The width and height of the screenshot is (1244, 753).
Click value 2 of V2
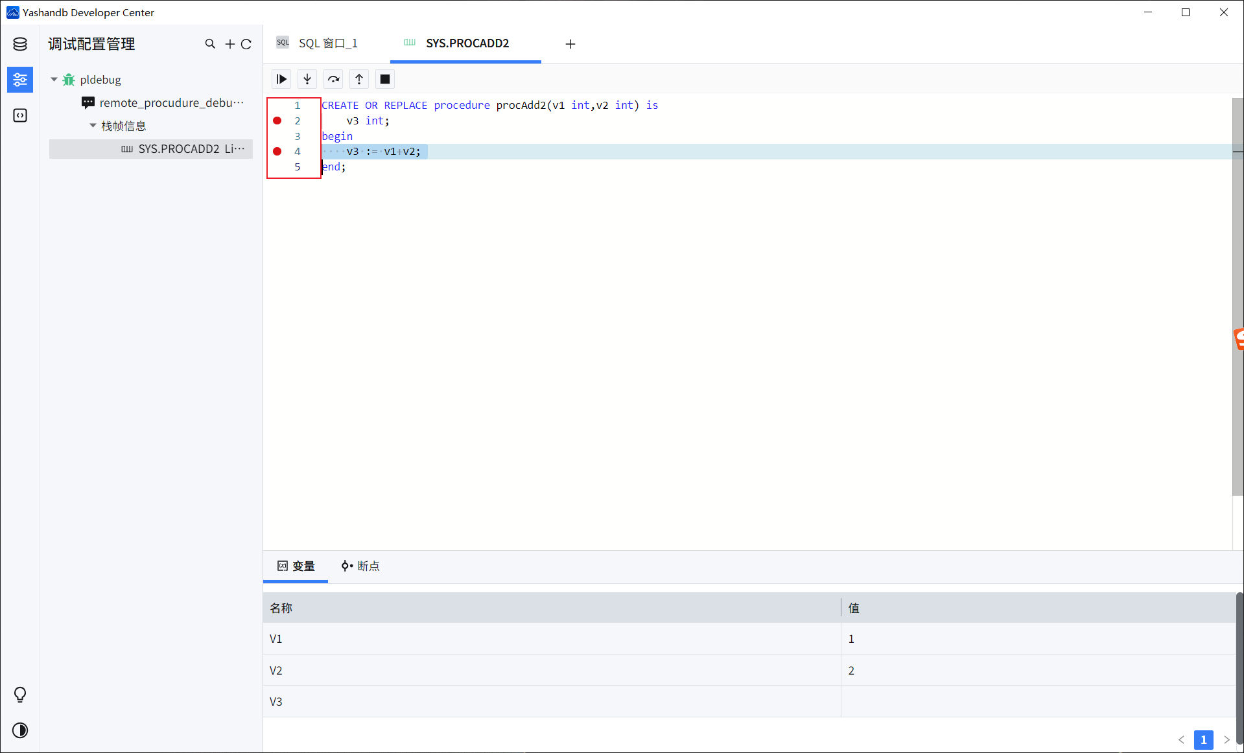(x=851, y=671)
